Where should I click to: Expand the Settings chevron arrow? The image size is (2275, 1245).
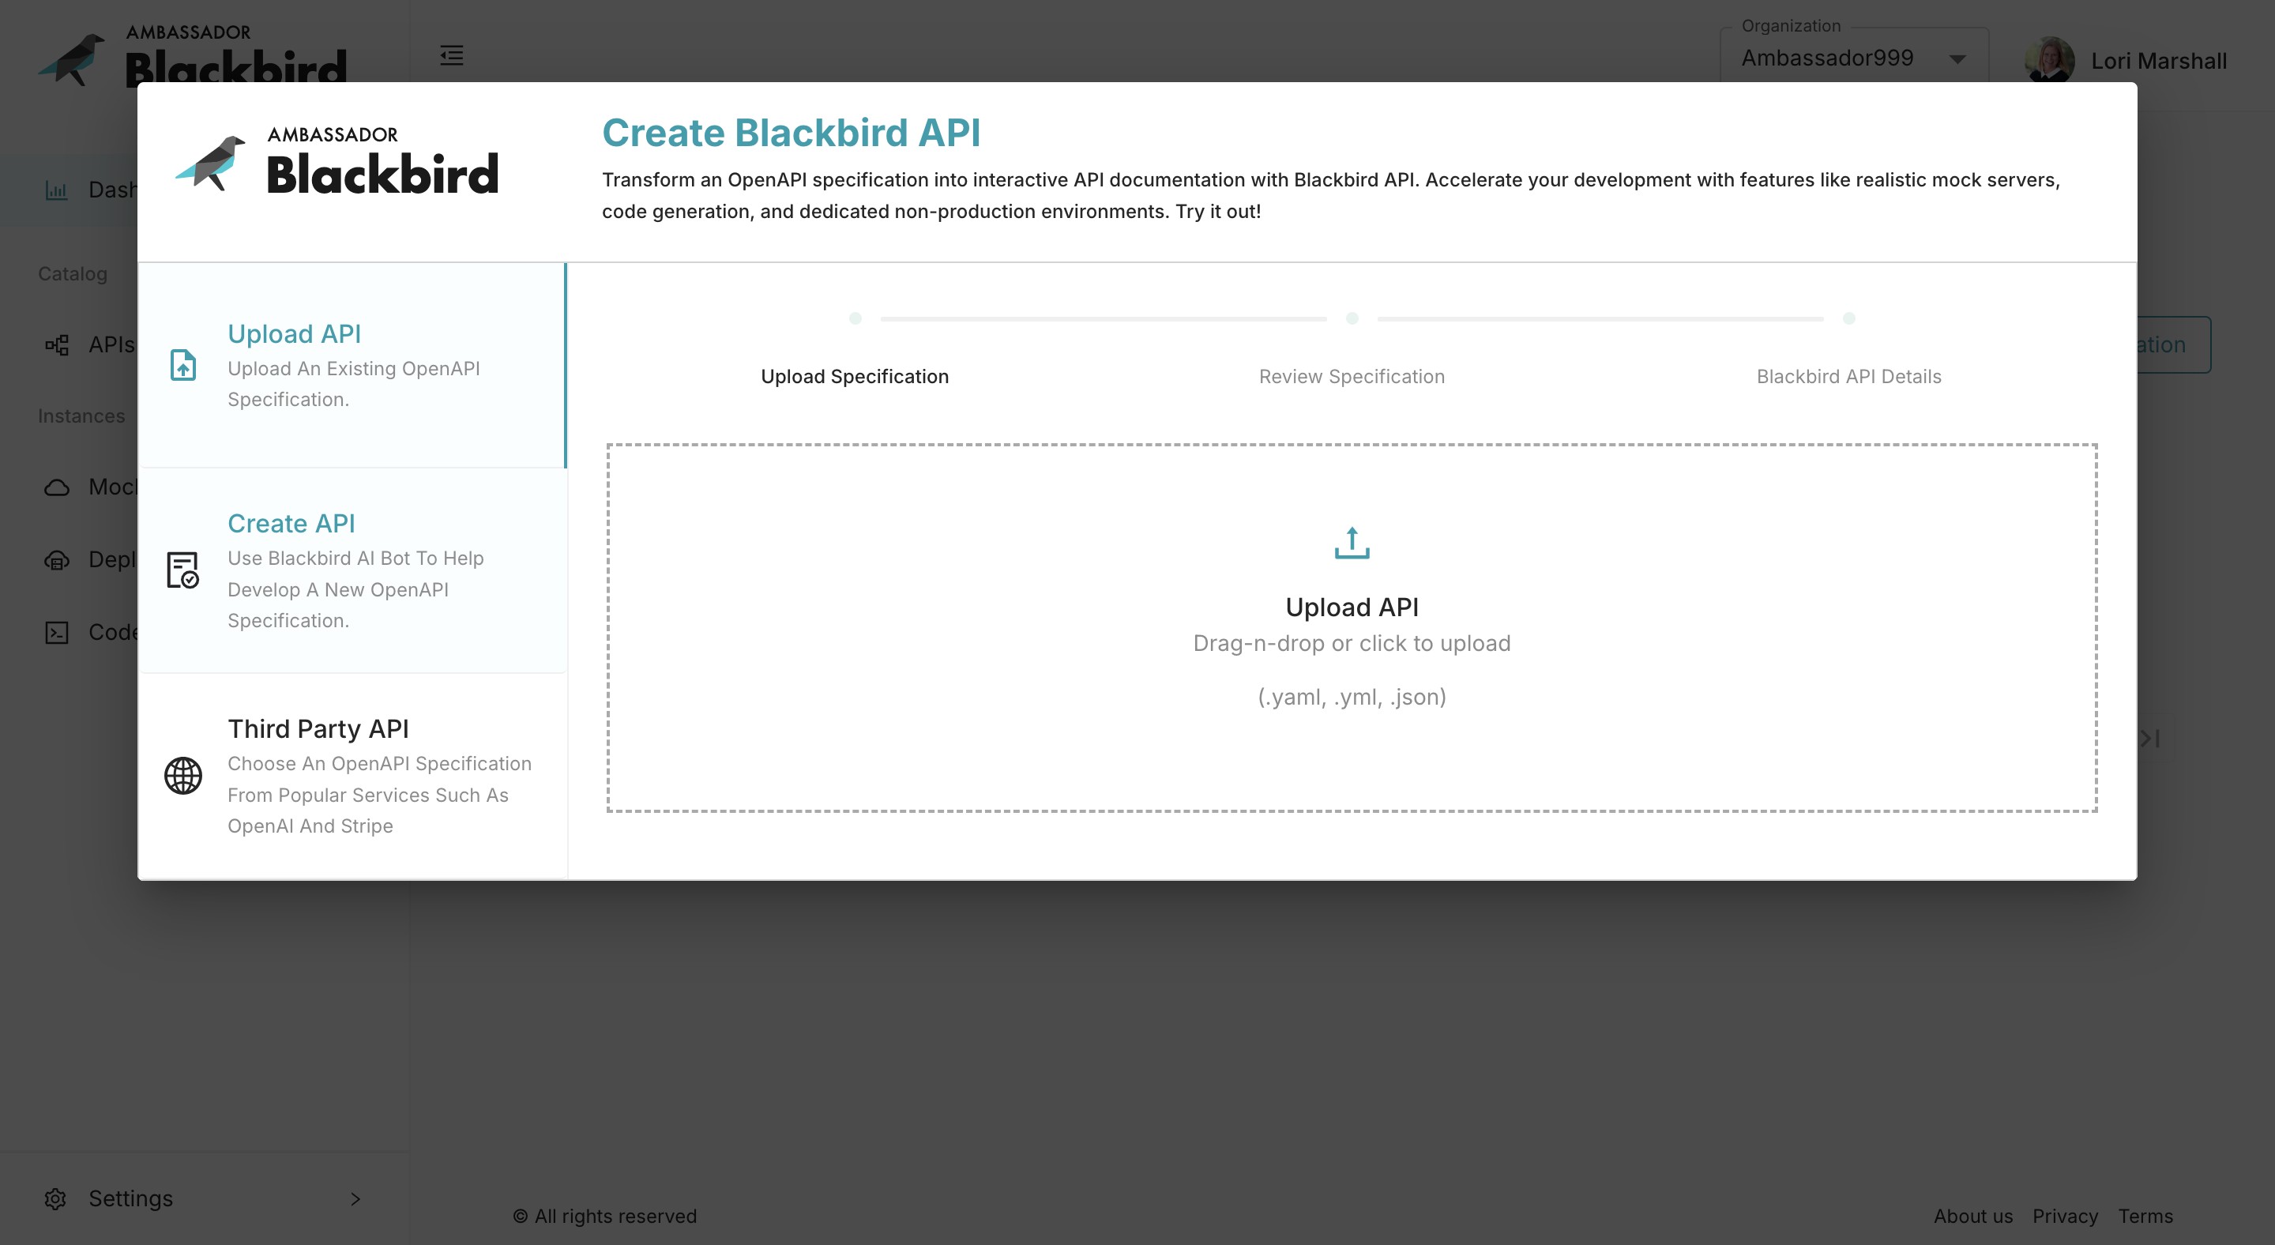(355, 1198)
